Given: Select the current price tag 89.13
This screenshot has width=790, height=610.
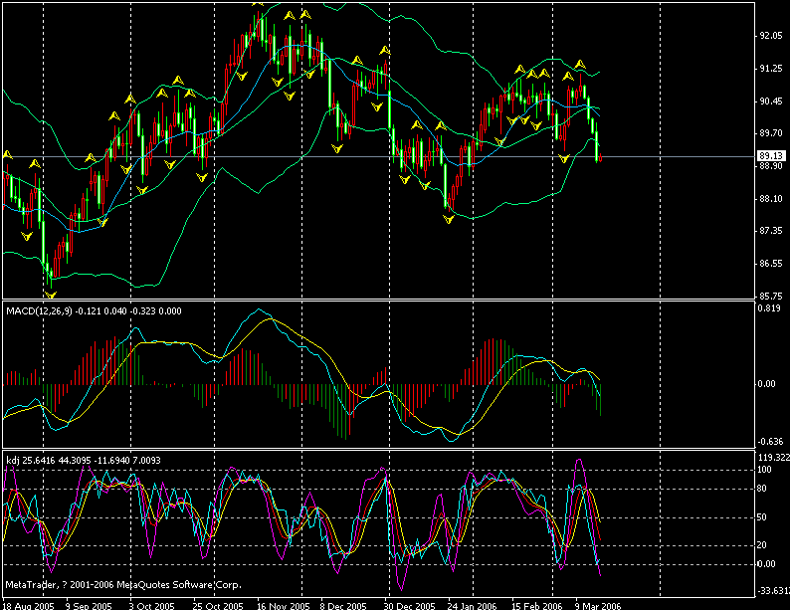Looking at the screenshot, I should [x=767, y=157].
